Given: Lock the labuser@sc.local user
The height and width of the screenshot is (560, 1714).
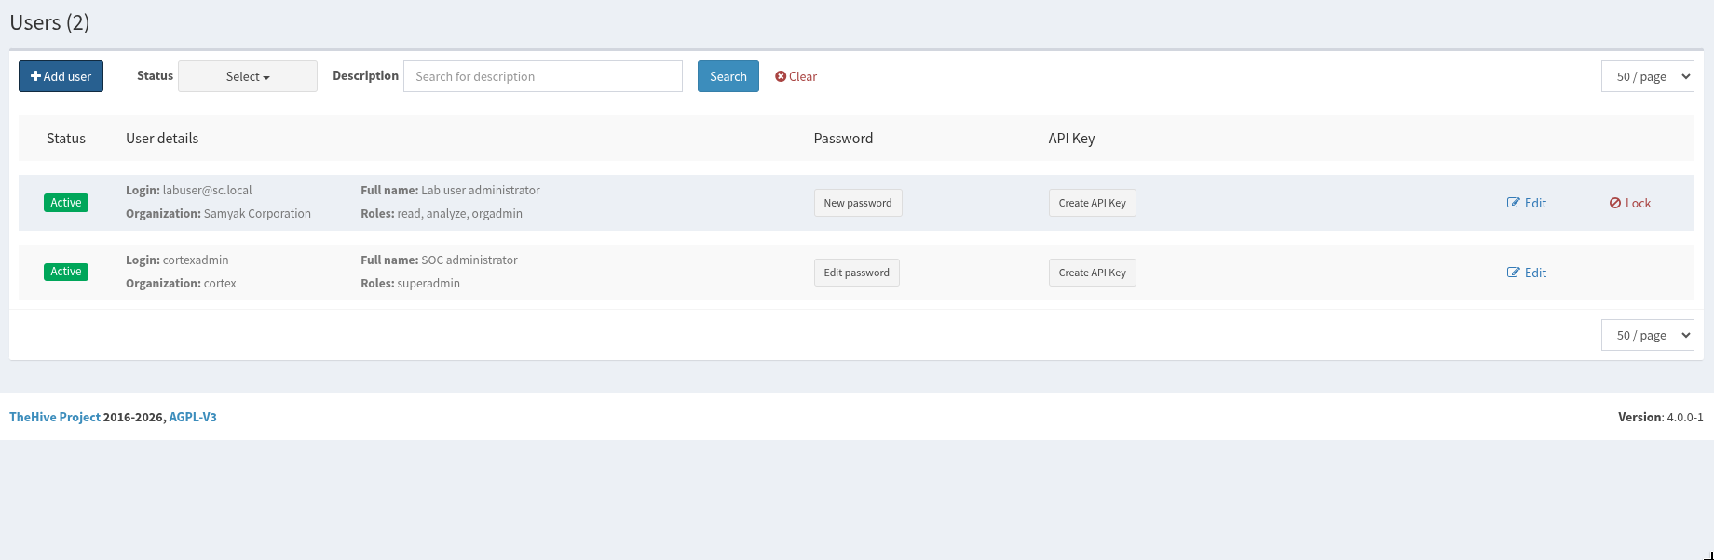Looking at the screenshot, I should [x=1630, y=203].
